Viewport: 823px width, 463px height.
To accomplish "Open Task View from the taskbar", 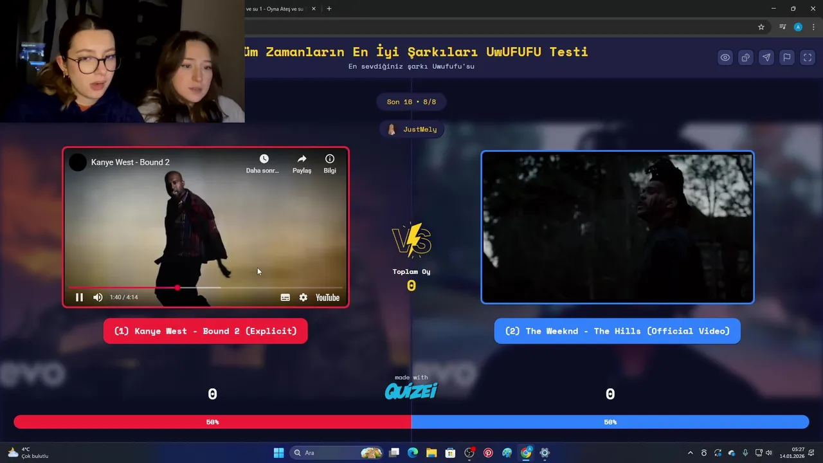I will (x=394, y=453).
